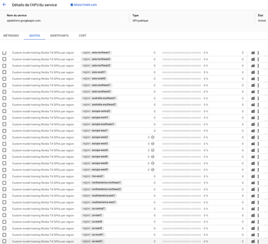Click the circle icon beside the europe-west4 value

(x=153, y=150)
